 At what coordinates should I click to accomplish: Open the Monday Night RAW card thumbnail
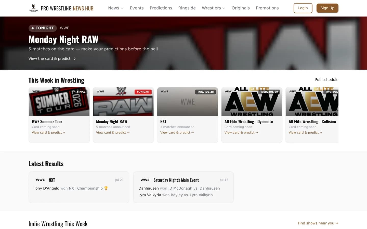coord(123,102)
